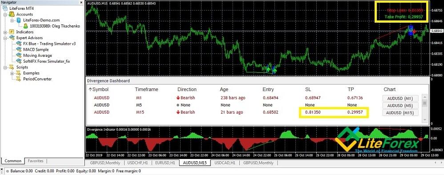The height and width of the screenshot is (175, 444).
Task: Collapse the Accounts tree node
Action: [x=5, y=14]
